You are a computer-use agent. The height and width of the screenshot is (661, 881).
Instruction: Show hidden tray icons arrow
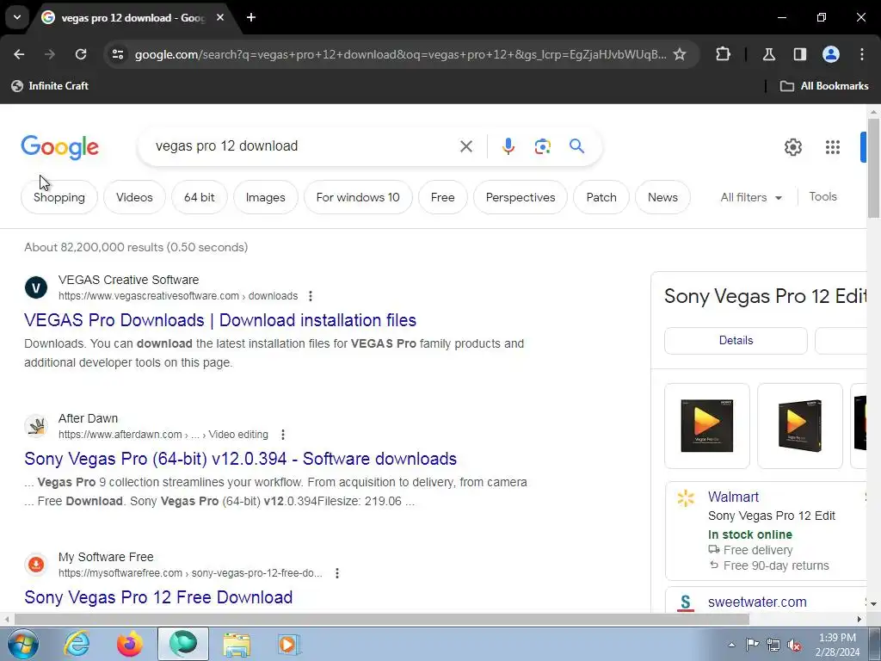click(x=731, y=645)
